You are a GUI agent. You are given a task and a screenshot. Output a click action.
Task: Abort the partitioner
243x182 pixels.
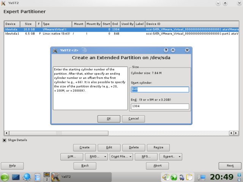coord(158,166)
